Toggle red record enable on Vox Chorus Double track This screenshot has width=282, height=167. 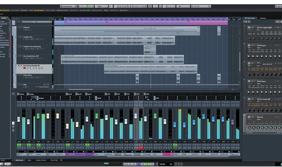pos(24,68)
